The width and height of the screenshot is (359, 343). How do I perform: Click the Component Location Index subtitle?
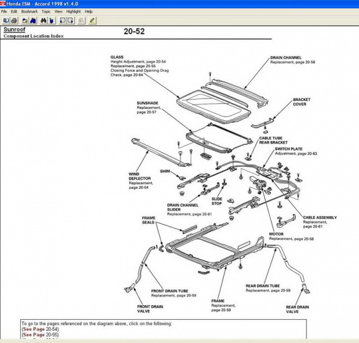[x=34, y=36]
